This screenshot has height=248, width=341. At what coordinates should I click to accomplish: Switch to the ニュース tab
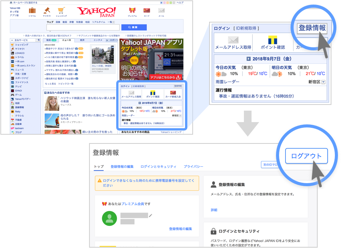click(x=67, y=40)
